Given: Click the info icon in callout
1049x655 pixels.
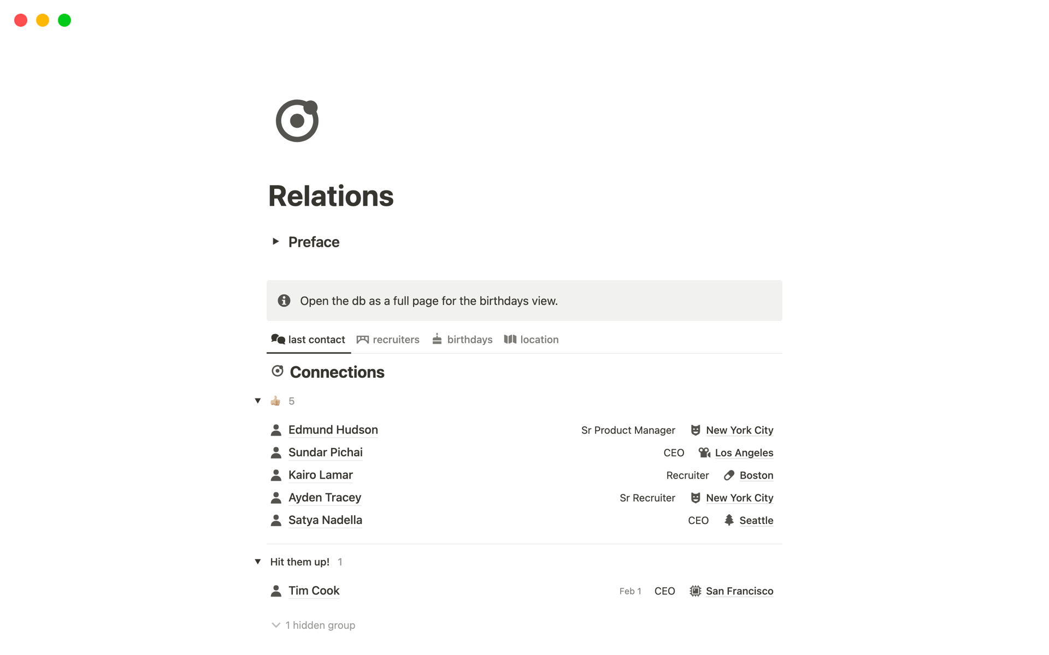Looking at the screenshot, I should (284, 301).
